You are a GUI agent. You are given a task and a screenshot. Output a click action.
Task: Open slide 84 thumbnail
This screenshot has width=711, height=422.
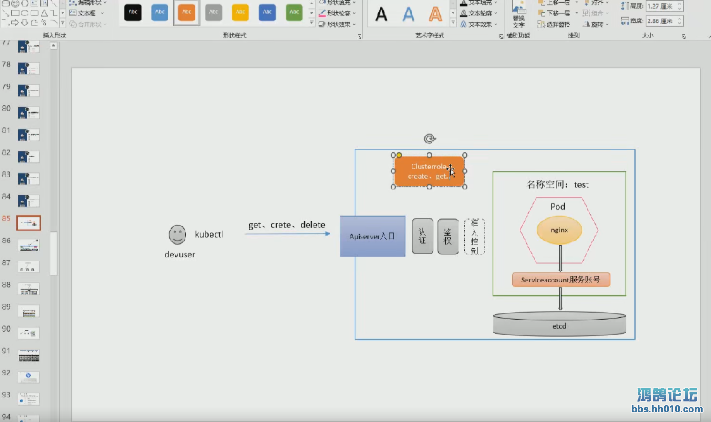pos(29,201)
